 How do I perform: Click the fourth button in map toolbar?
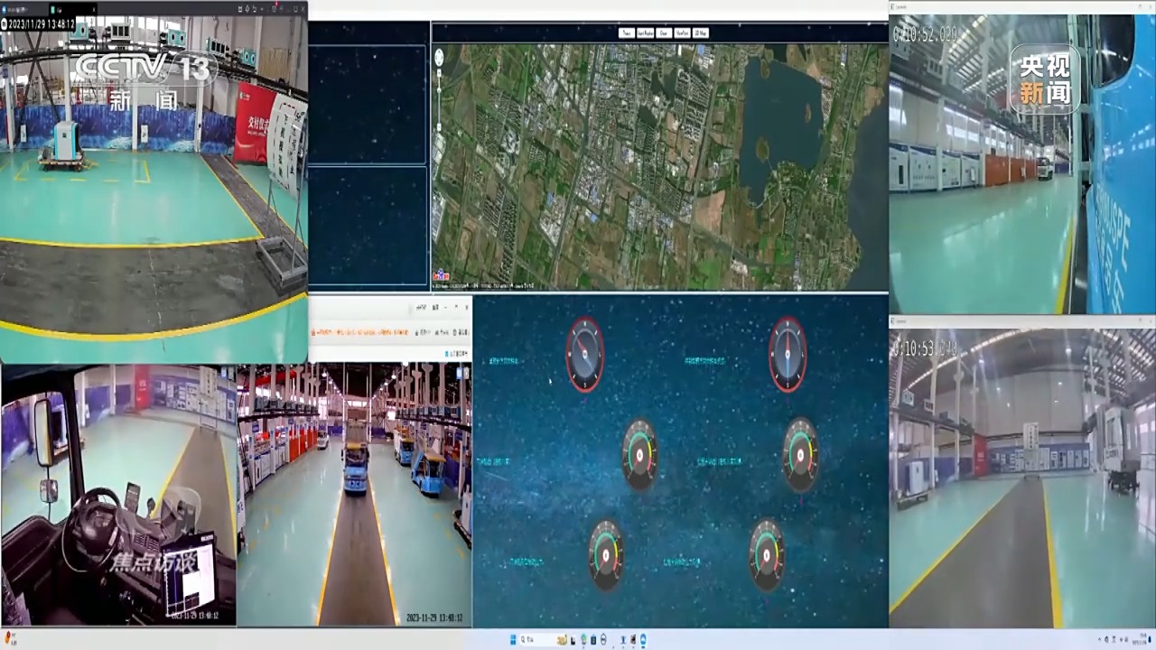pyautogui.click(x=682, y=33)
